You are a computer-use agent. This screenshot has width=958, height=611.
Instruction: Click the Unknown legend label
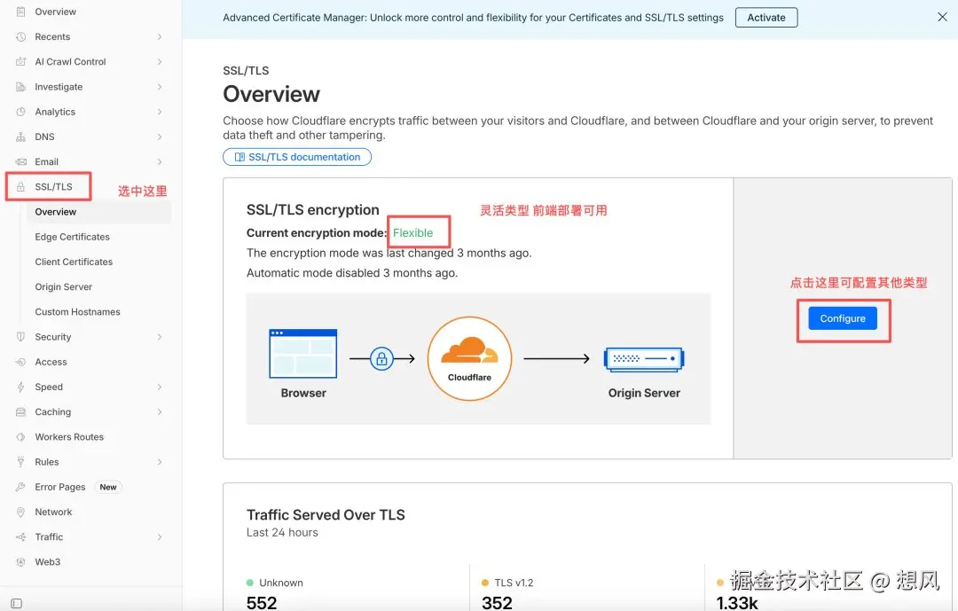[281, 583]
